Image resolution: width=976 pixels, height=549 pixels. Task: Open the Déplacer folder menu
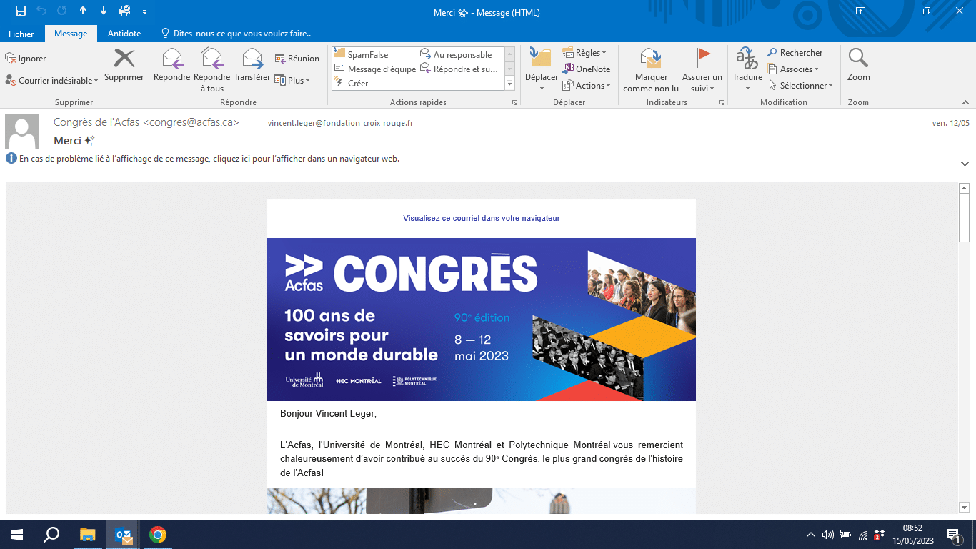(x=542, y=70)
